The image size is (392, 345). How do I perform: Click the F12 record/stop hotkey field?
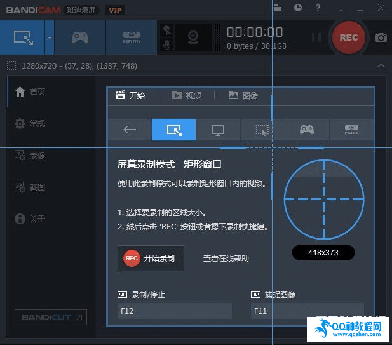coord(175,311)
